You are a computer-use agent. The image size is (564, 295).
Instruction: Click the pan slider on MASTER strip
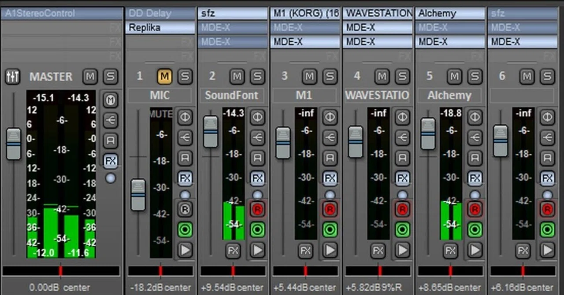[x=61, y=271]
